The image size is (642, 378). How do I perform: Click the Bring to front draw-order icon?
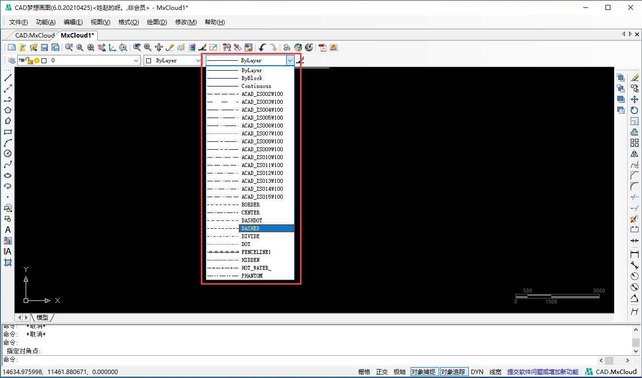click(621, 78)
